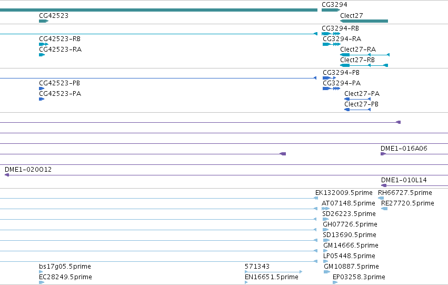Click the Clect27-PB protein label
The height and width of the screenshot is (285, 448).
361,104
